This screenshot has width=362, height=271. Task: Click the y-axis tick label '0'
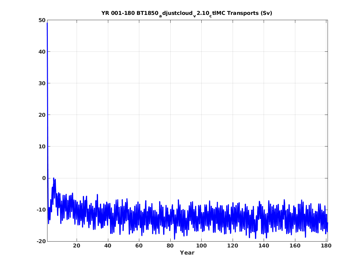pos(44,178)
